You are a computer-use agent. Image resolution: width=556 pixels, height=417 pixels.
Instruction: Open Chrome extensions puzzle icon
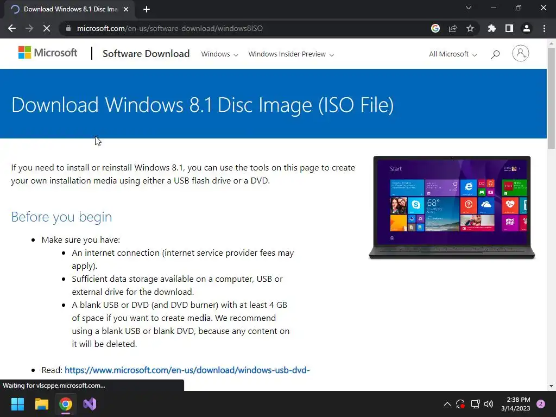click(492, 28)
